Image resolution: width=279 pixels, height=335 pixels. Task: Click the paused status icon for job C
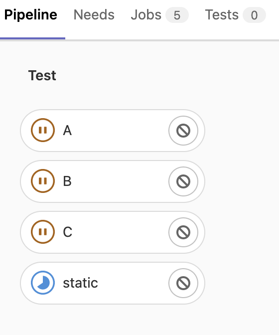(x=43, y=232)
